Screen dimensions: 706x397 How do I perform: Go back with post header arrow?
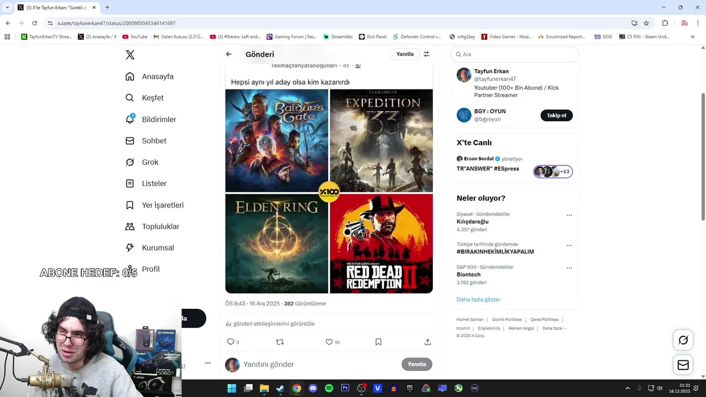[x=229, y=54]
